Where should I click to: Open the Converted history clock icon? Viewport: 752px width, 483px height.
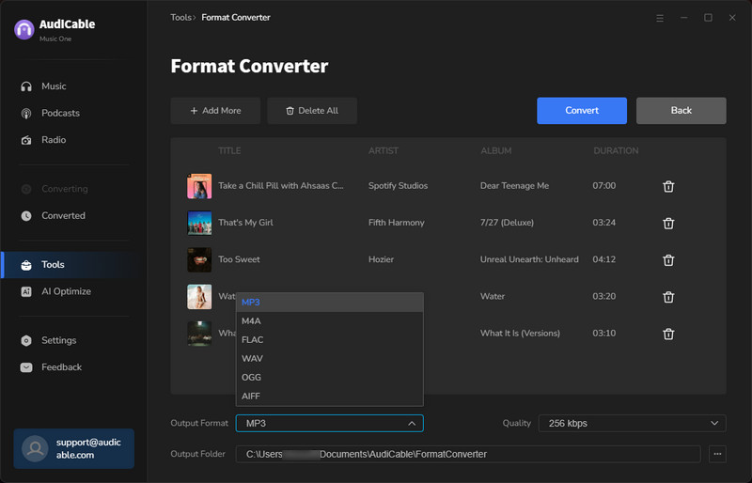click(x=26, y=216)
